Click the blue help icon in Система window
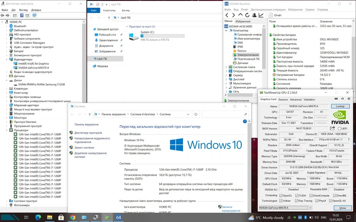This screenshot has width=356, height=222. point(245,121)
